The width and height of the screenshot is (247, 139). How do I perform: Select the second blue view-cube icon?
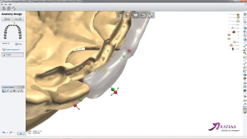coord(245,32)
